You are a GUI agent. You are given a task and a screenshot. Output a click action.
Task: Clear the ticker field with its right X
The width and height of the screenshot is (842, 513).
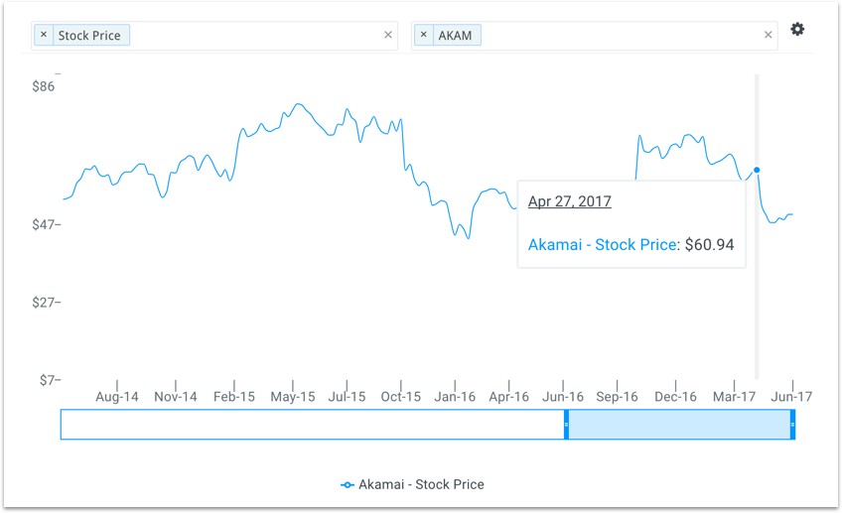click(768, 35)
